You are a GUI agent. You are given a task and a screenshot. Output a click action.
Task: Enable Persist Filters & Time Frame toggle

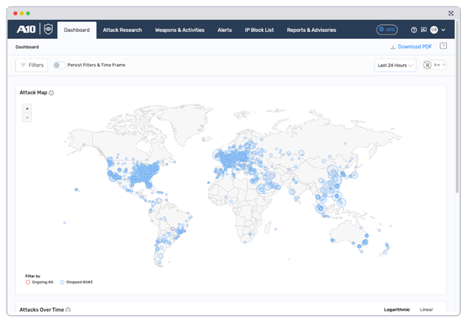[58, 65]
